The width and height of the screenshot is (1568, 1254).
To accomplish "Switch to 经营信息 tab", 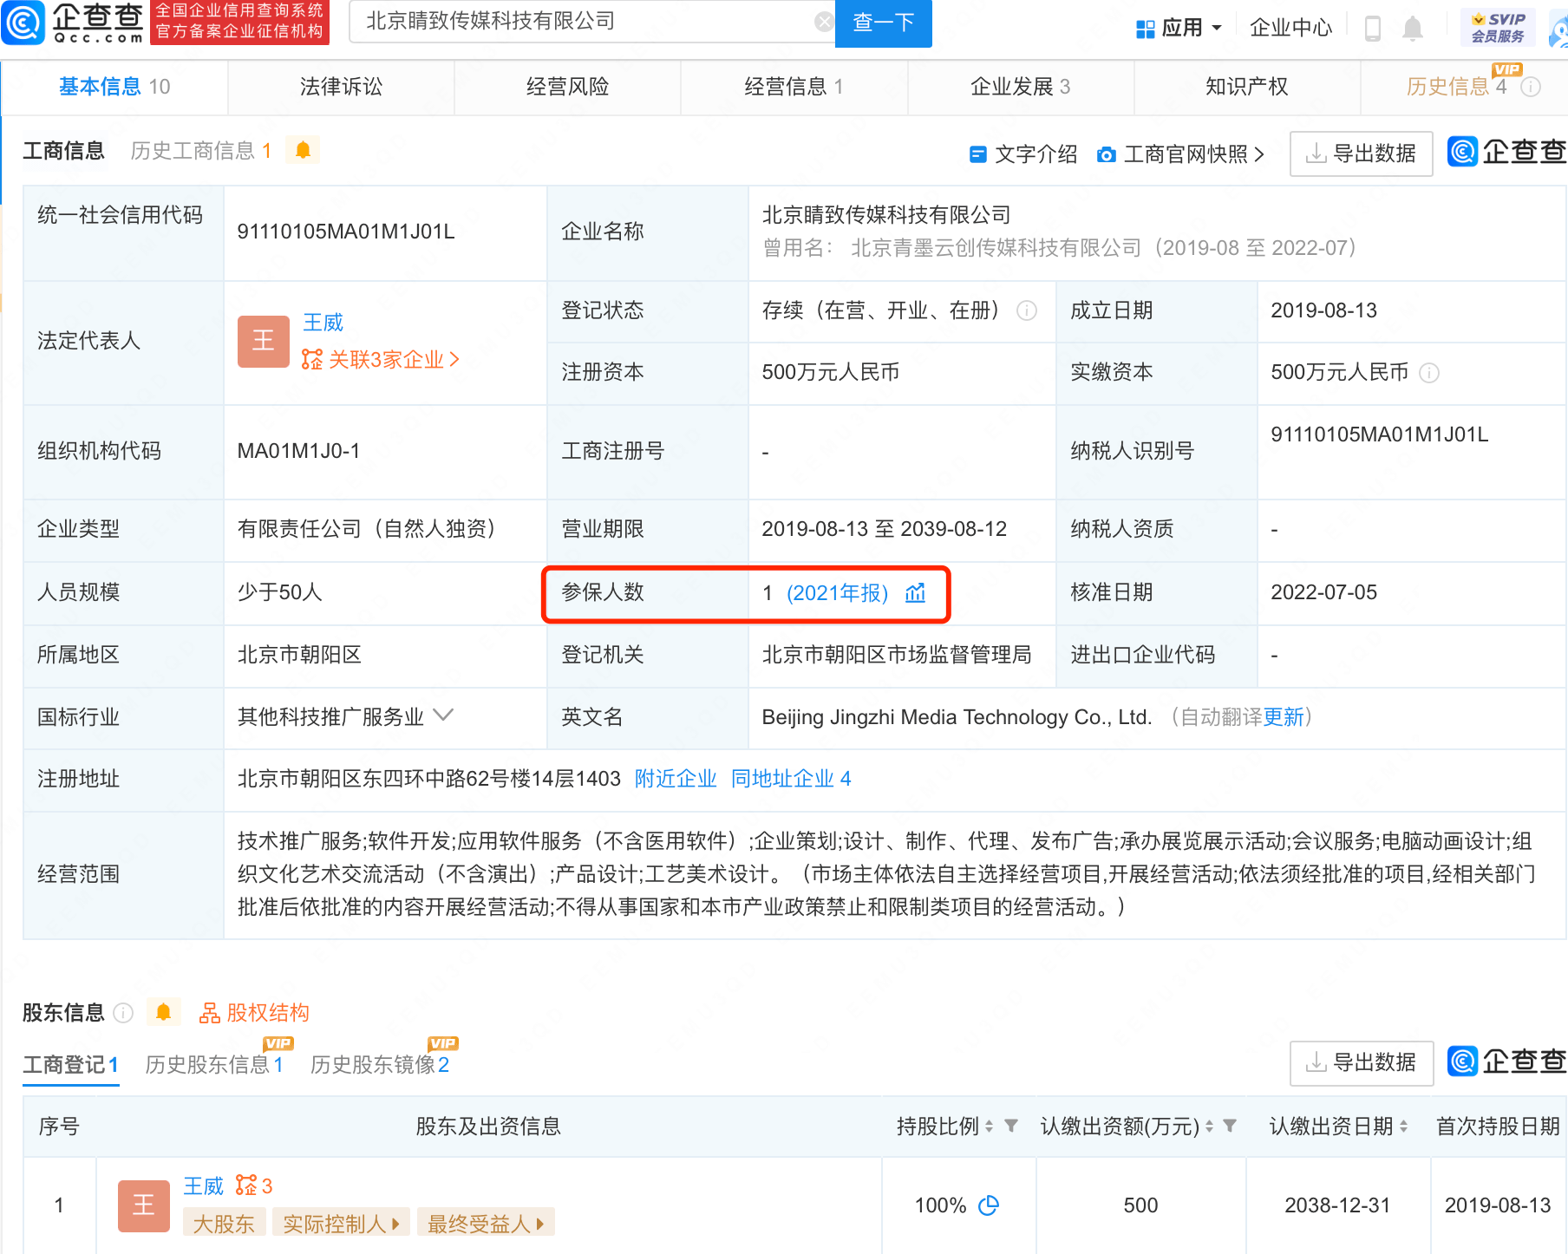I will click(x=794, y=87).
